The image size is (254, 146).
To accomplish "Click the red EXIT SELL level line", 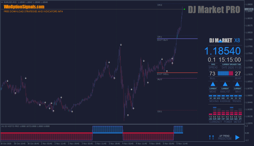I will [x=177, y=73].
